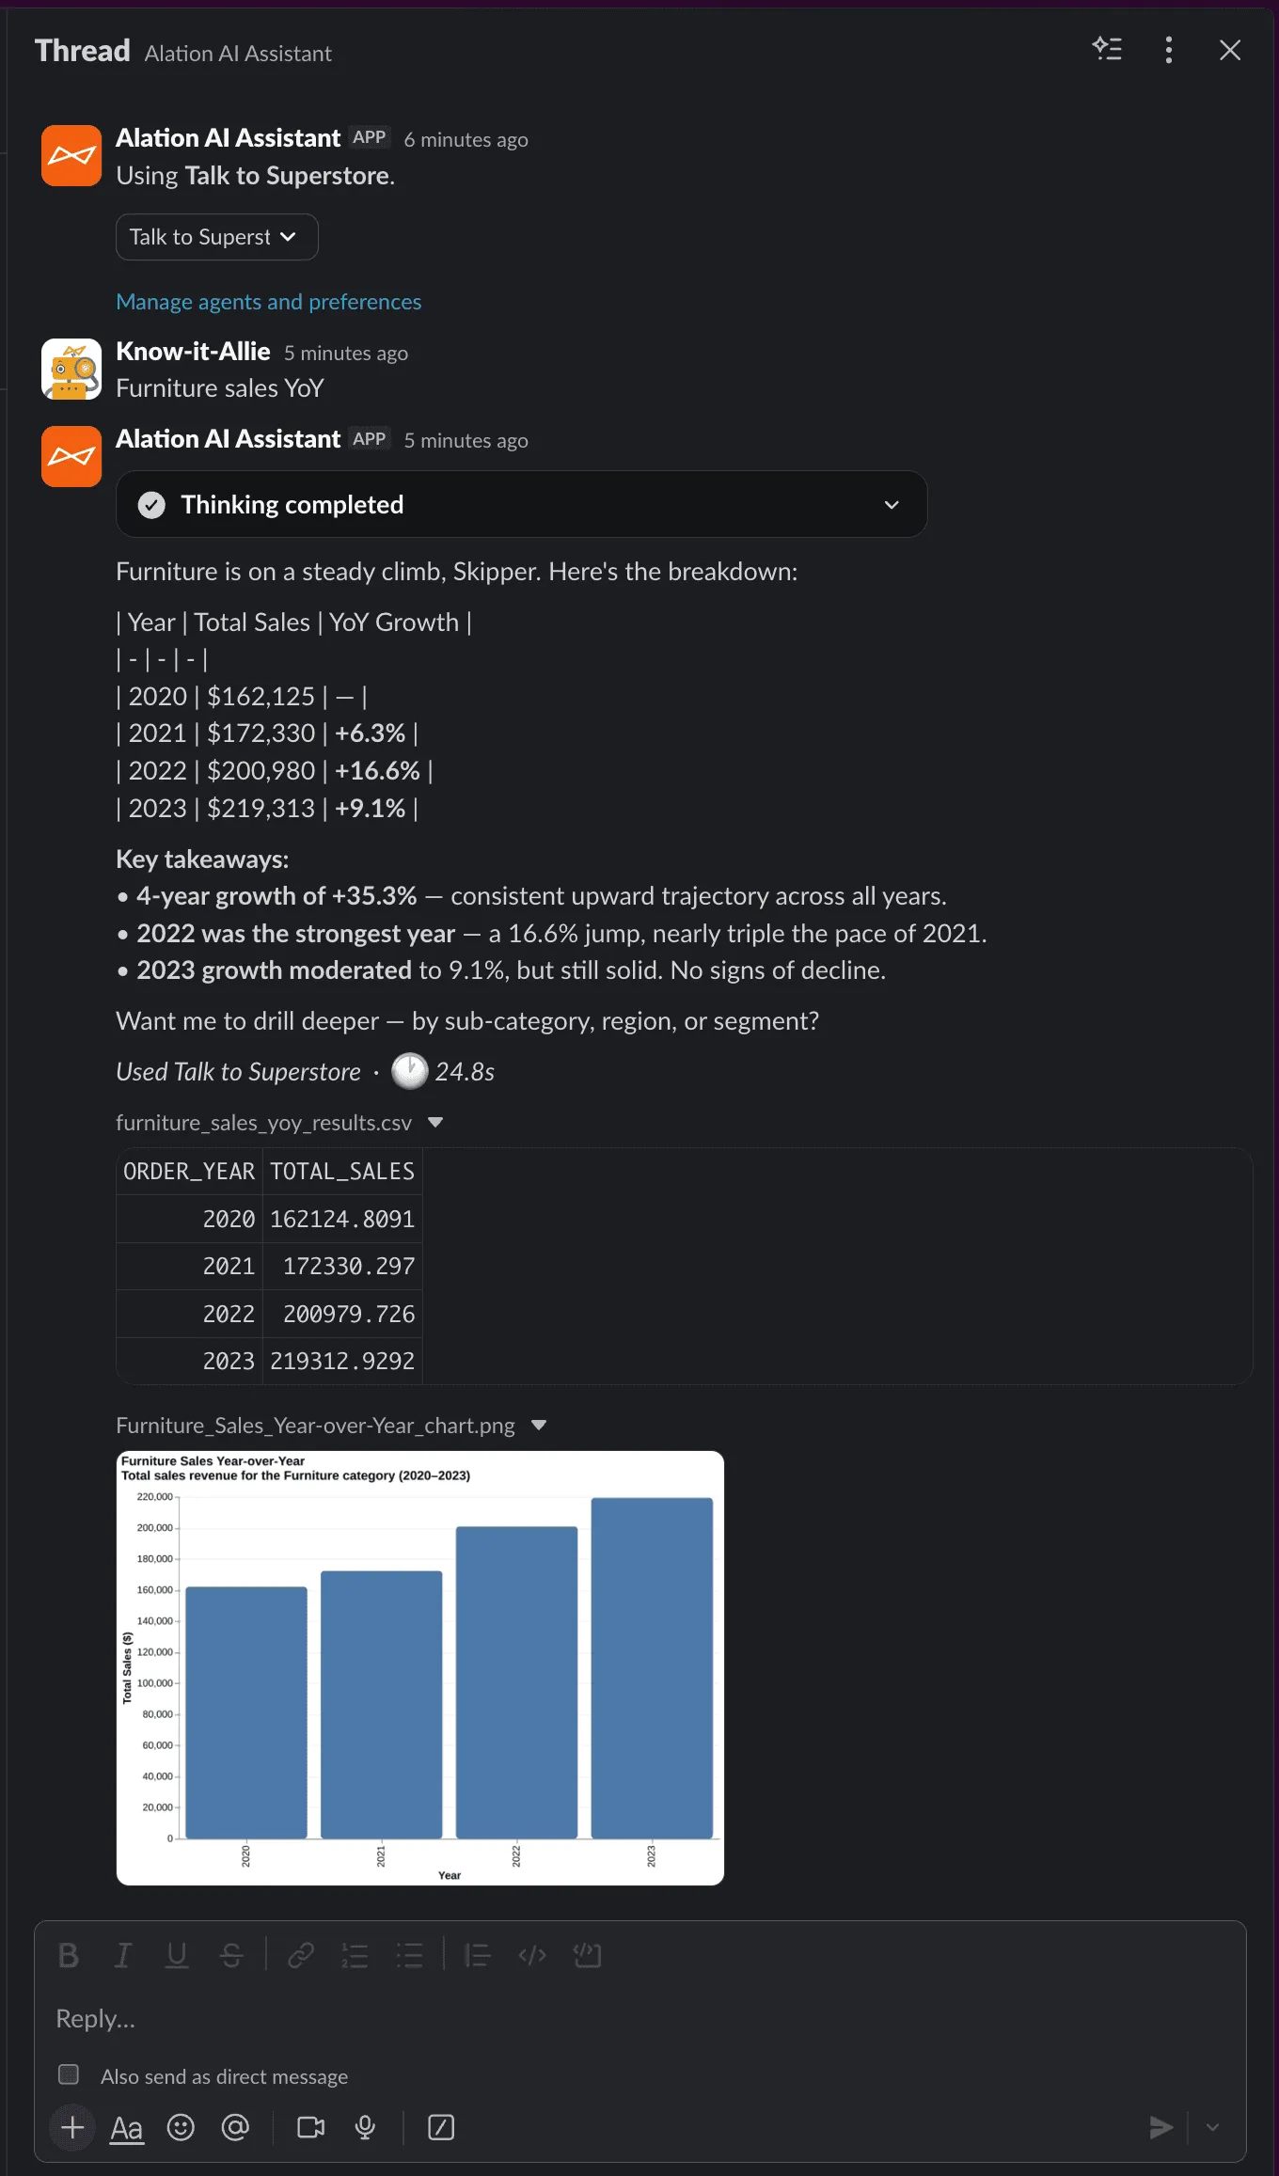
Task: Toggle italic text formatting
Action: click(122, 1956)
